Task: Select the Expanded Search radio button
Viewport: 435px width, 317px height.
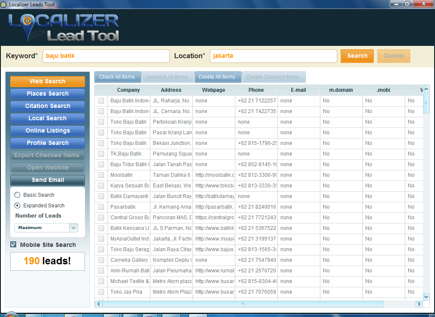Action: [x=17, y=205]
